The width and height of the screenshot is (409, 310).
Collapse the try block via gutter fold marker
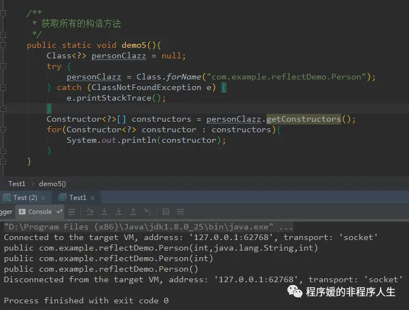point(3,66)
